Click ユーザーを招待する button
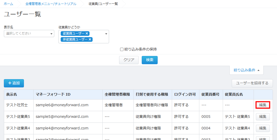 252,83
